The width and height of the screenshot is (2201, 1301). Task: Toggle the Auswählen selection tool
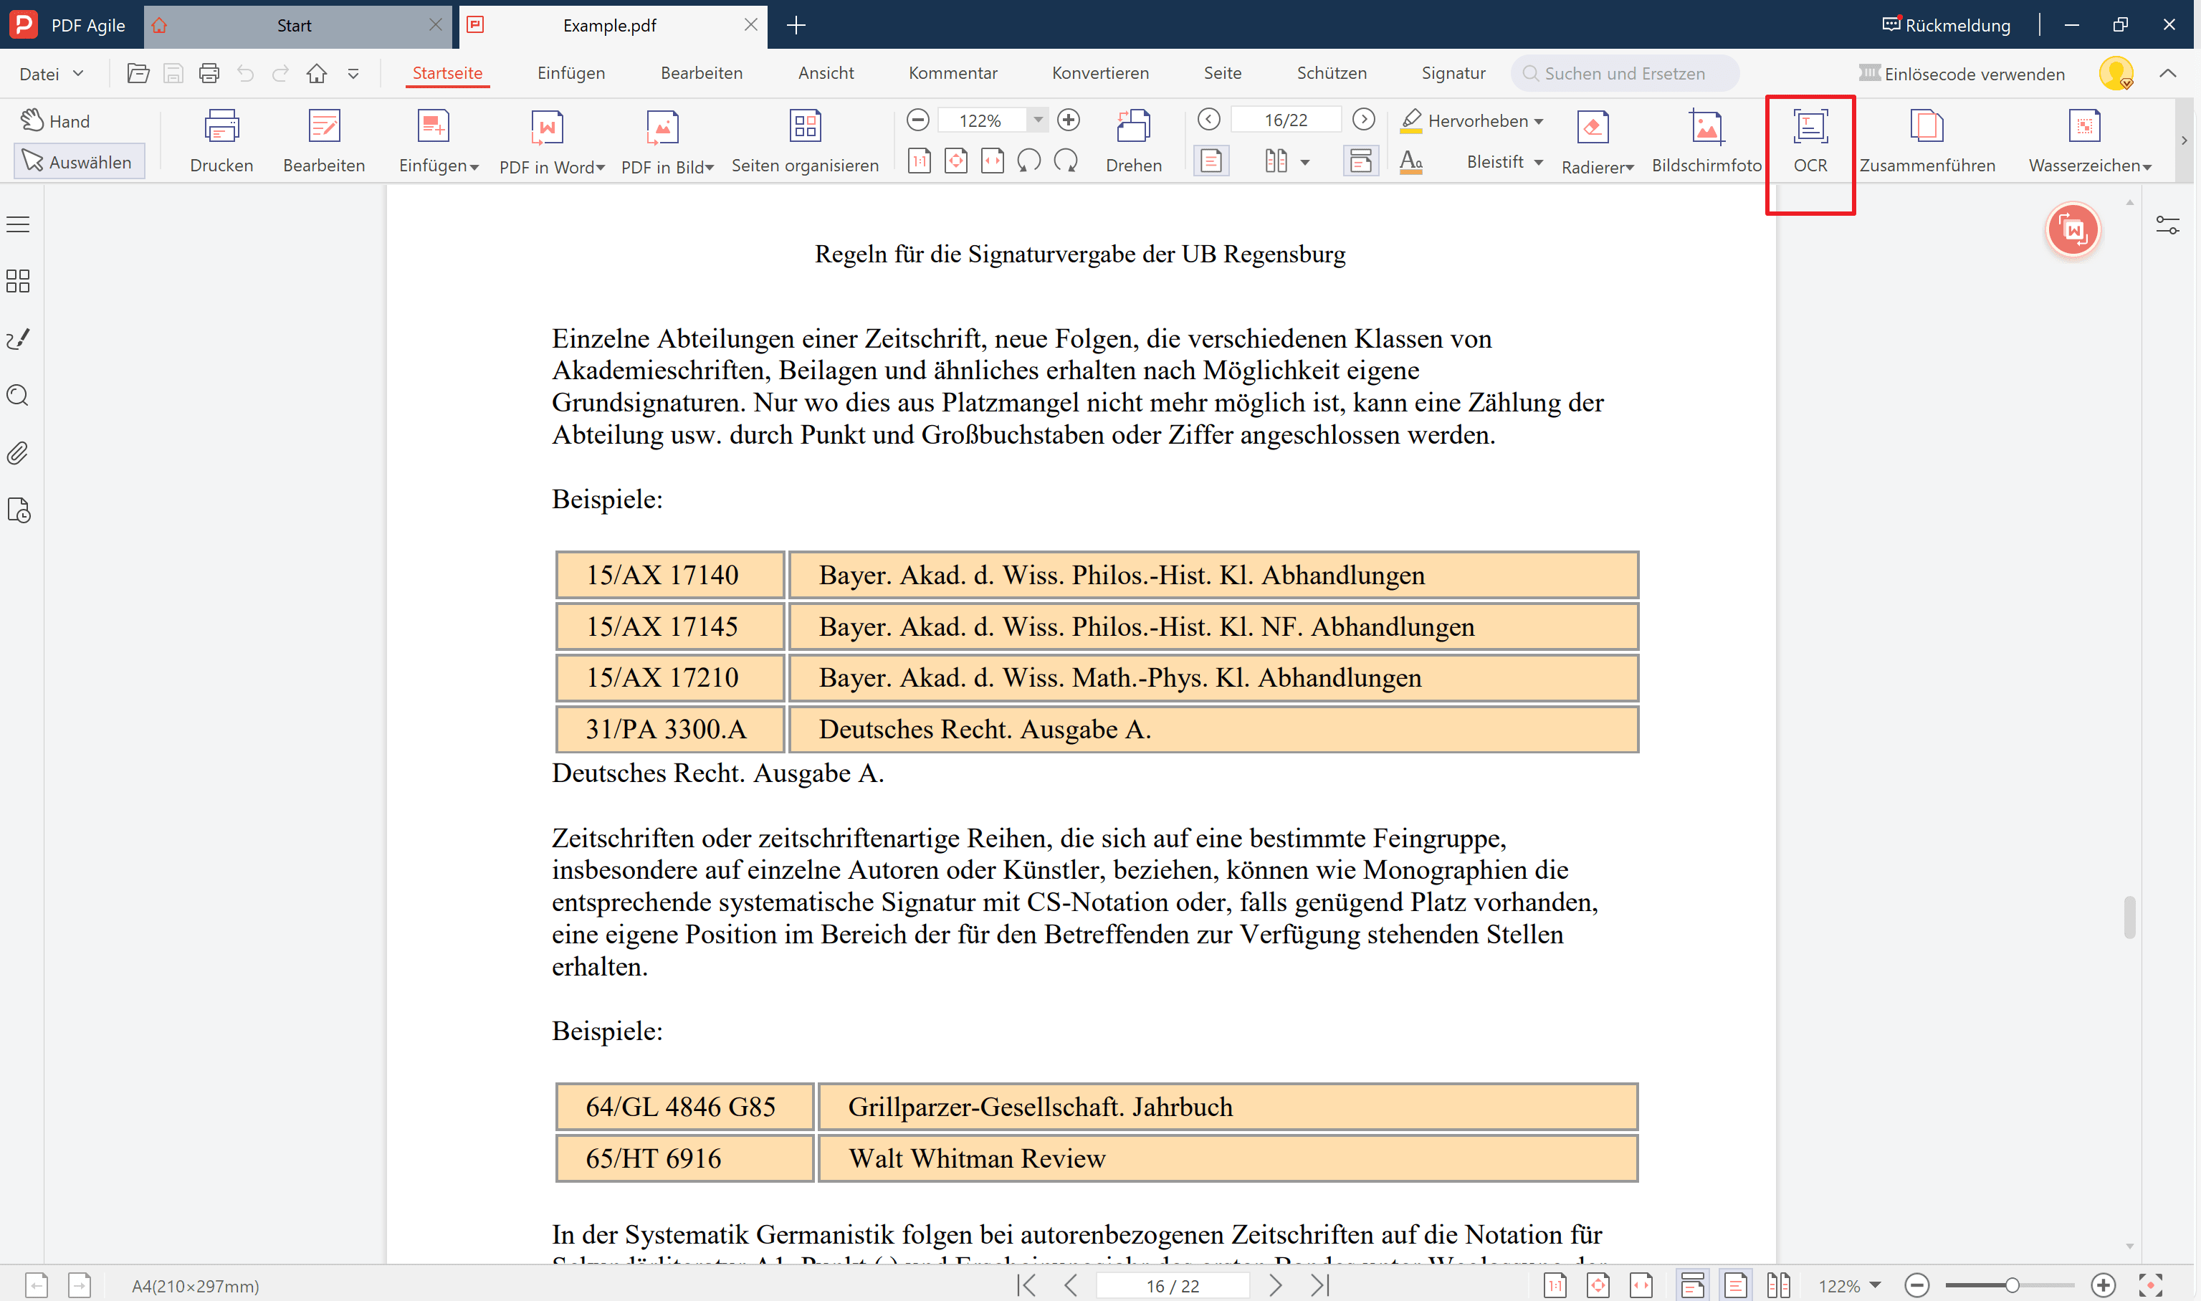click(79, 161)
